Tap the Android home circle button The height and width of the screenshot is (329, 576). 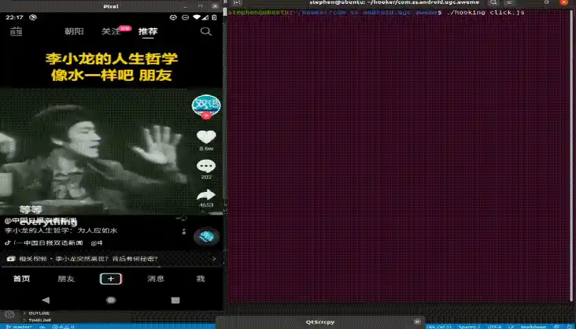pos(111,300)
